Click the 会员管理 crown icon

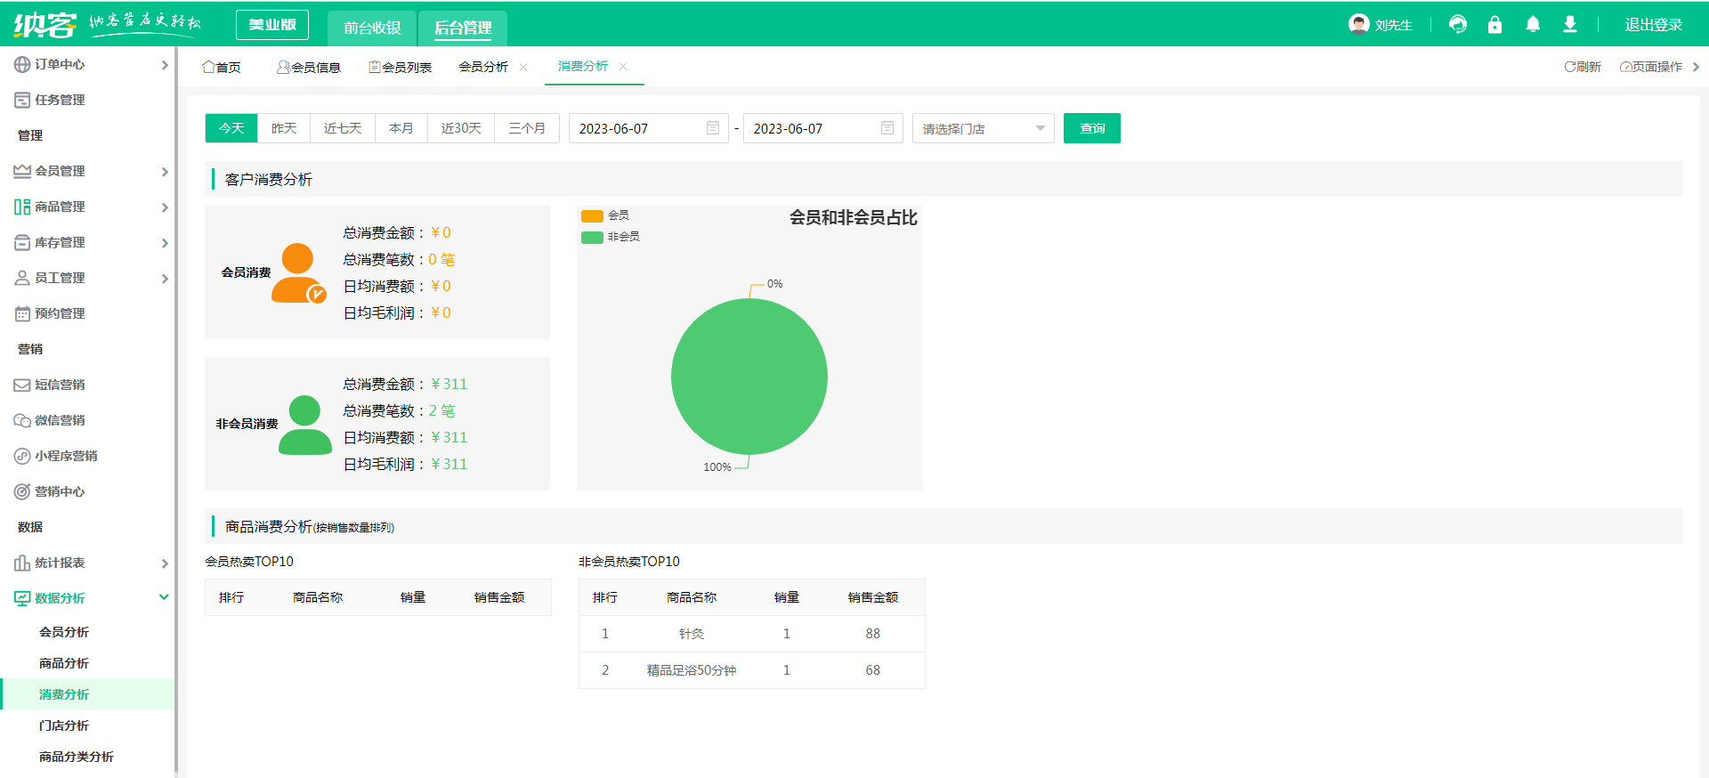coord(22,171)
